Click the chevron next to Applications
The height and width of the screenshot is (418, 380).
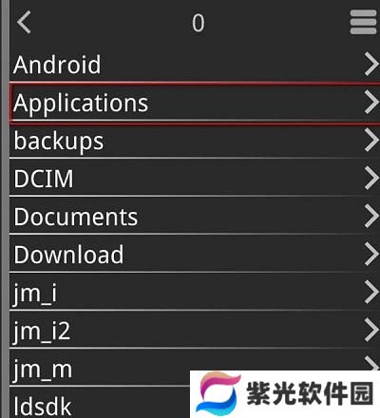coord(371,103)
